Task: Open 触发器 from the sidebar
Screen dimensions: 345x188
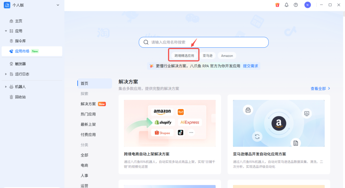Action: coord(20,64)
